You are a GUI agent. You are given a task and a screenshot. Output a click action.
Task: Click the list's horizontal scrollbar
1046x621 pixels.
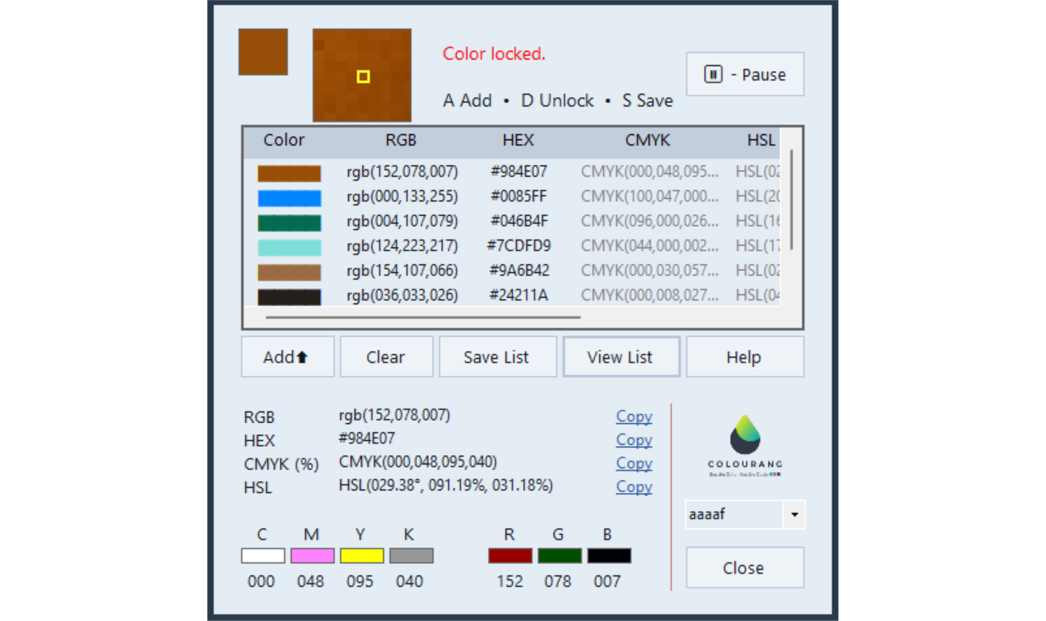[423, 318]
